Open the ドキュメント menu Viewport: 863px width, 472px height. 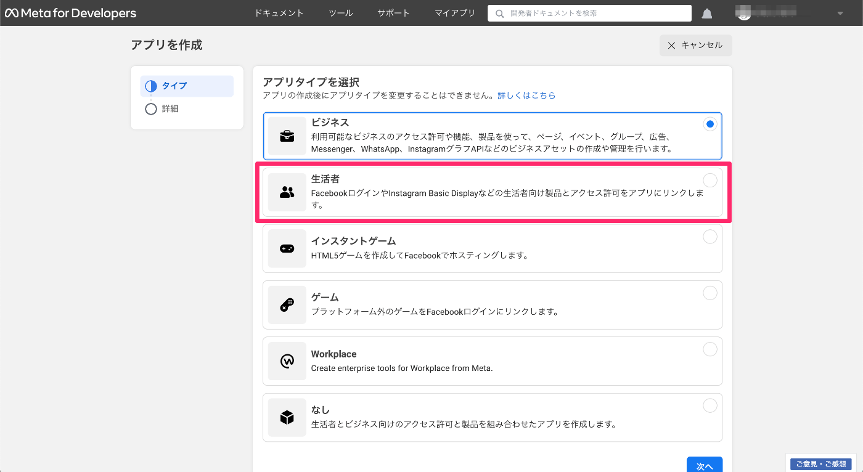(279, 13)
